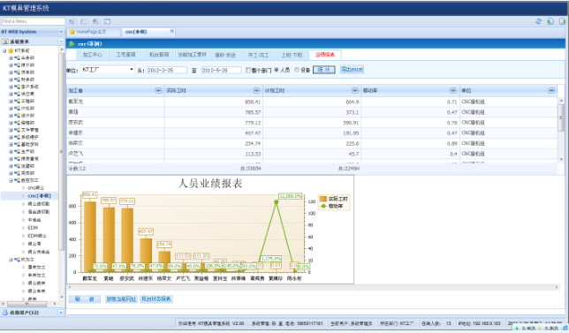
Task: Click the first toolbar icon beside Find a Menu
Action: click(x=72, y=21)
